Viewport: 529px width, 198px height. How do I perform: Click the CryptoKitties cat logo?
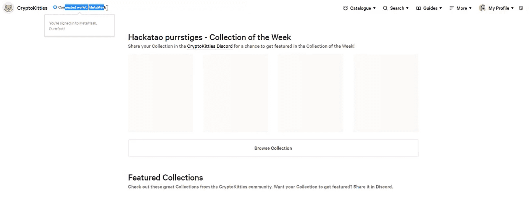(x=8, y=8)
